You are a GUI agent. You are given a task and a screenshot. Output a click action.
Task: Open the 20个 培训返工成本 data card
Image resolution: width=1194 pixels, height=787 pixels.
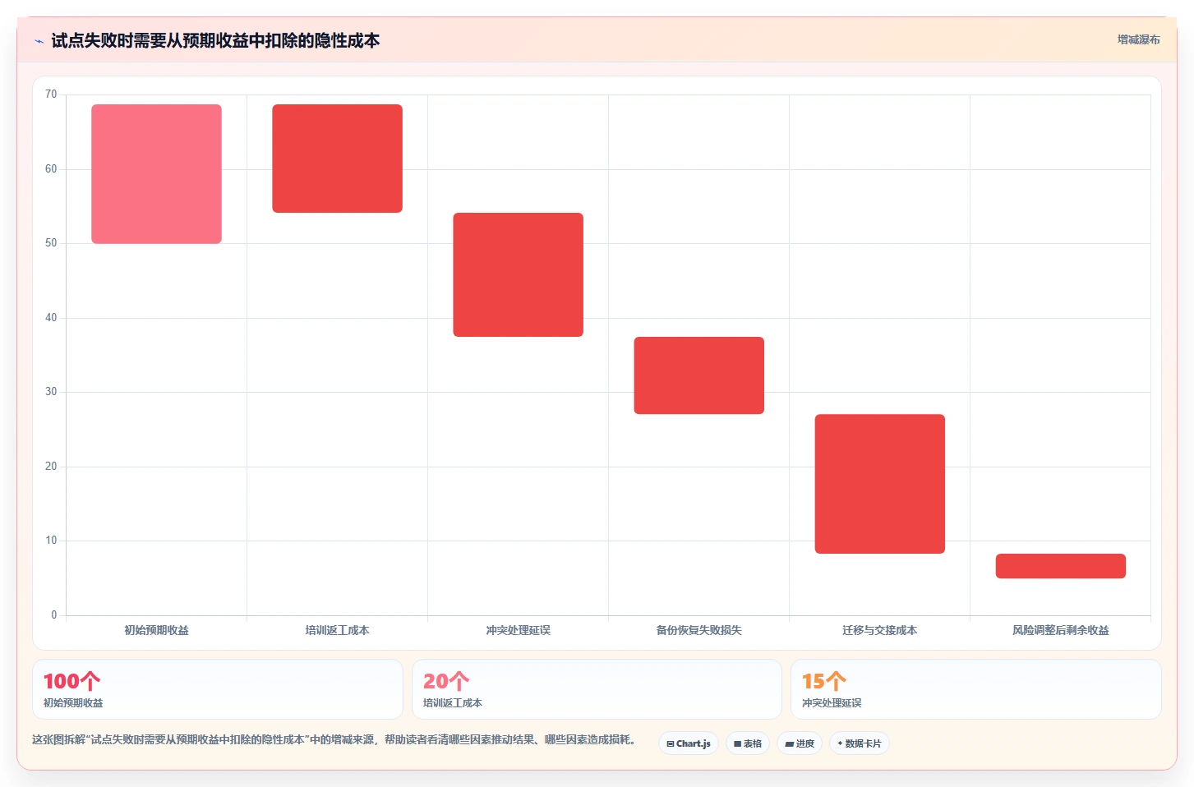597,689
